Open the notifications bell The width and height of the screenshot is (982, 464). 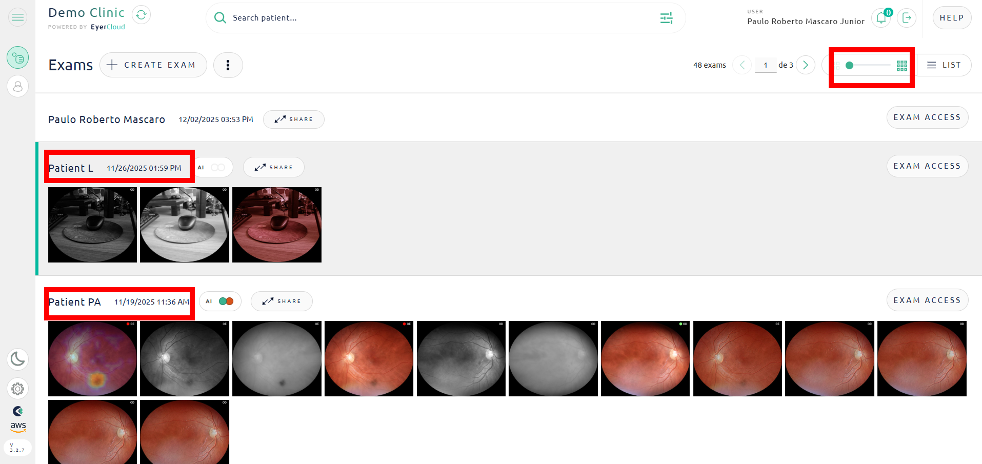[881, 18]
